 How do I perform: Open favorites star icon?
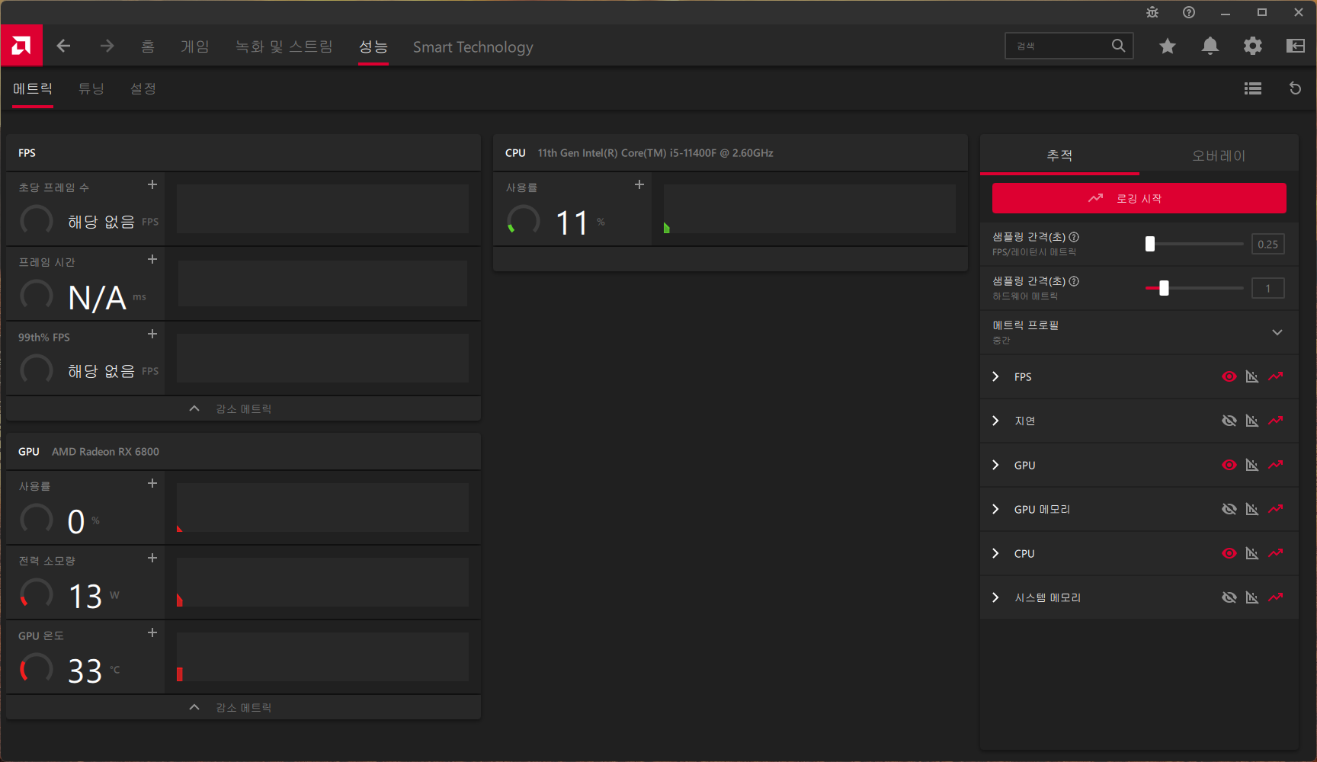click(x=1168, y=46)
